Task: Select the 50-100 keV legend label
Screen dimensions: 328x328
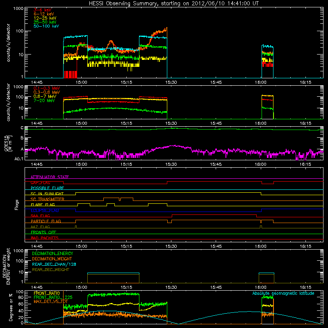Action: click(x=46, y=26)
